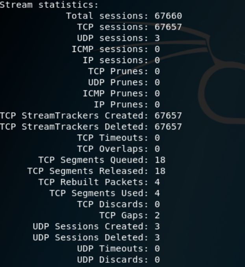Click the 'Stream statistics:' heading text

[49, 5]
